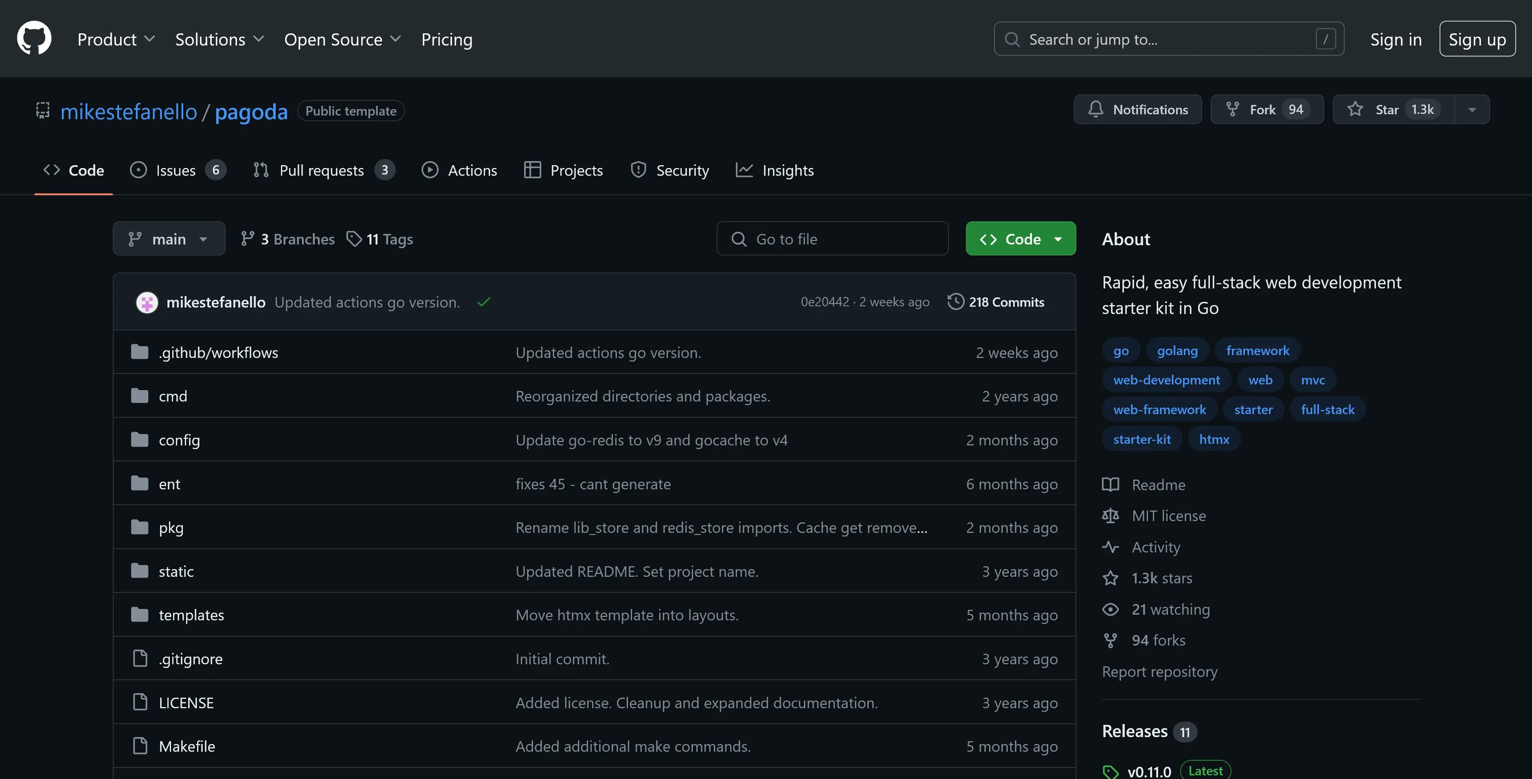Click the forks icon in About

click(x=1110, y=640)
